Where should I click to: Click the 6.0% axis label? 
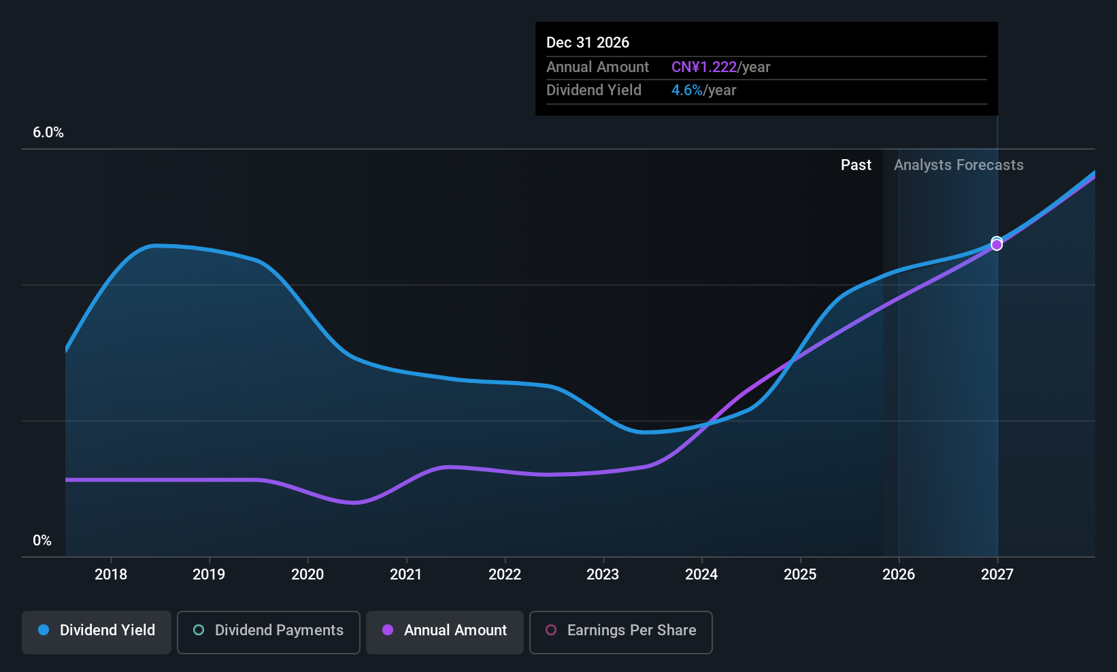pos(48,133)
